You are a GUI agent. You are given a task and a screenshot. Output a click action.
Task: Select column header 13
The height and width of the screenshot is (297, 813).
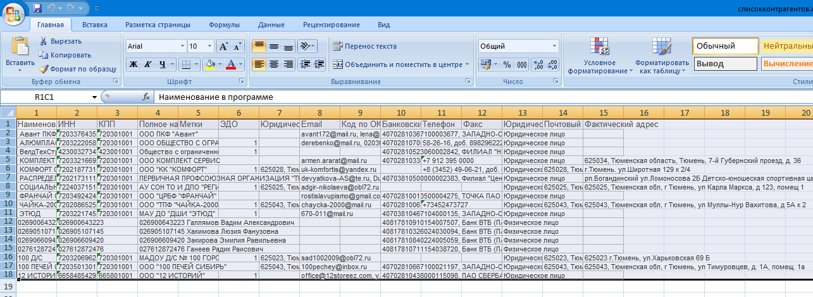coord(522,112)
